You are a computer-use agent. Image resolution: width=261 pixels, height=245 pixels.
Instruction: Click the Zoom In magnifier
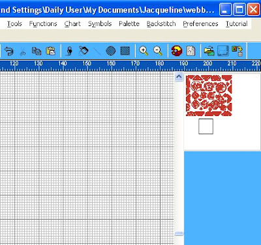click(x=144, y=51)
